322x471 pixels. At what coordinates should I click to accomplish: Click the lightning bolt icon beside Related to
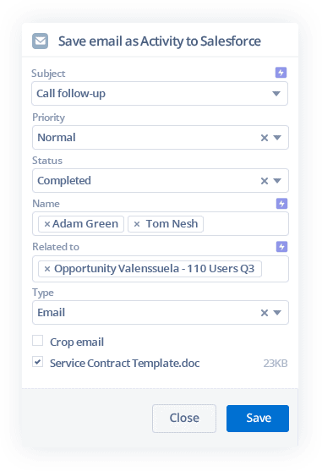pyautogui.click(x=281, y=247)
